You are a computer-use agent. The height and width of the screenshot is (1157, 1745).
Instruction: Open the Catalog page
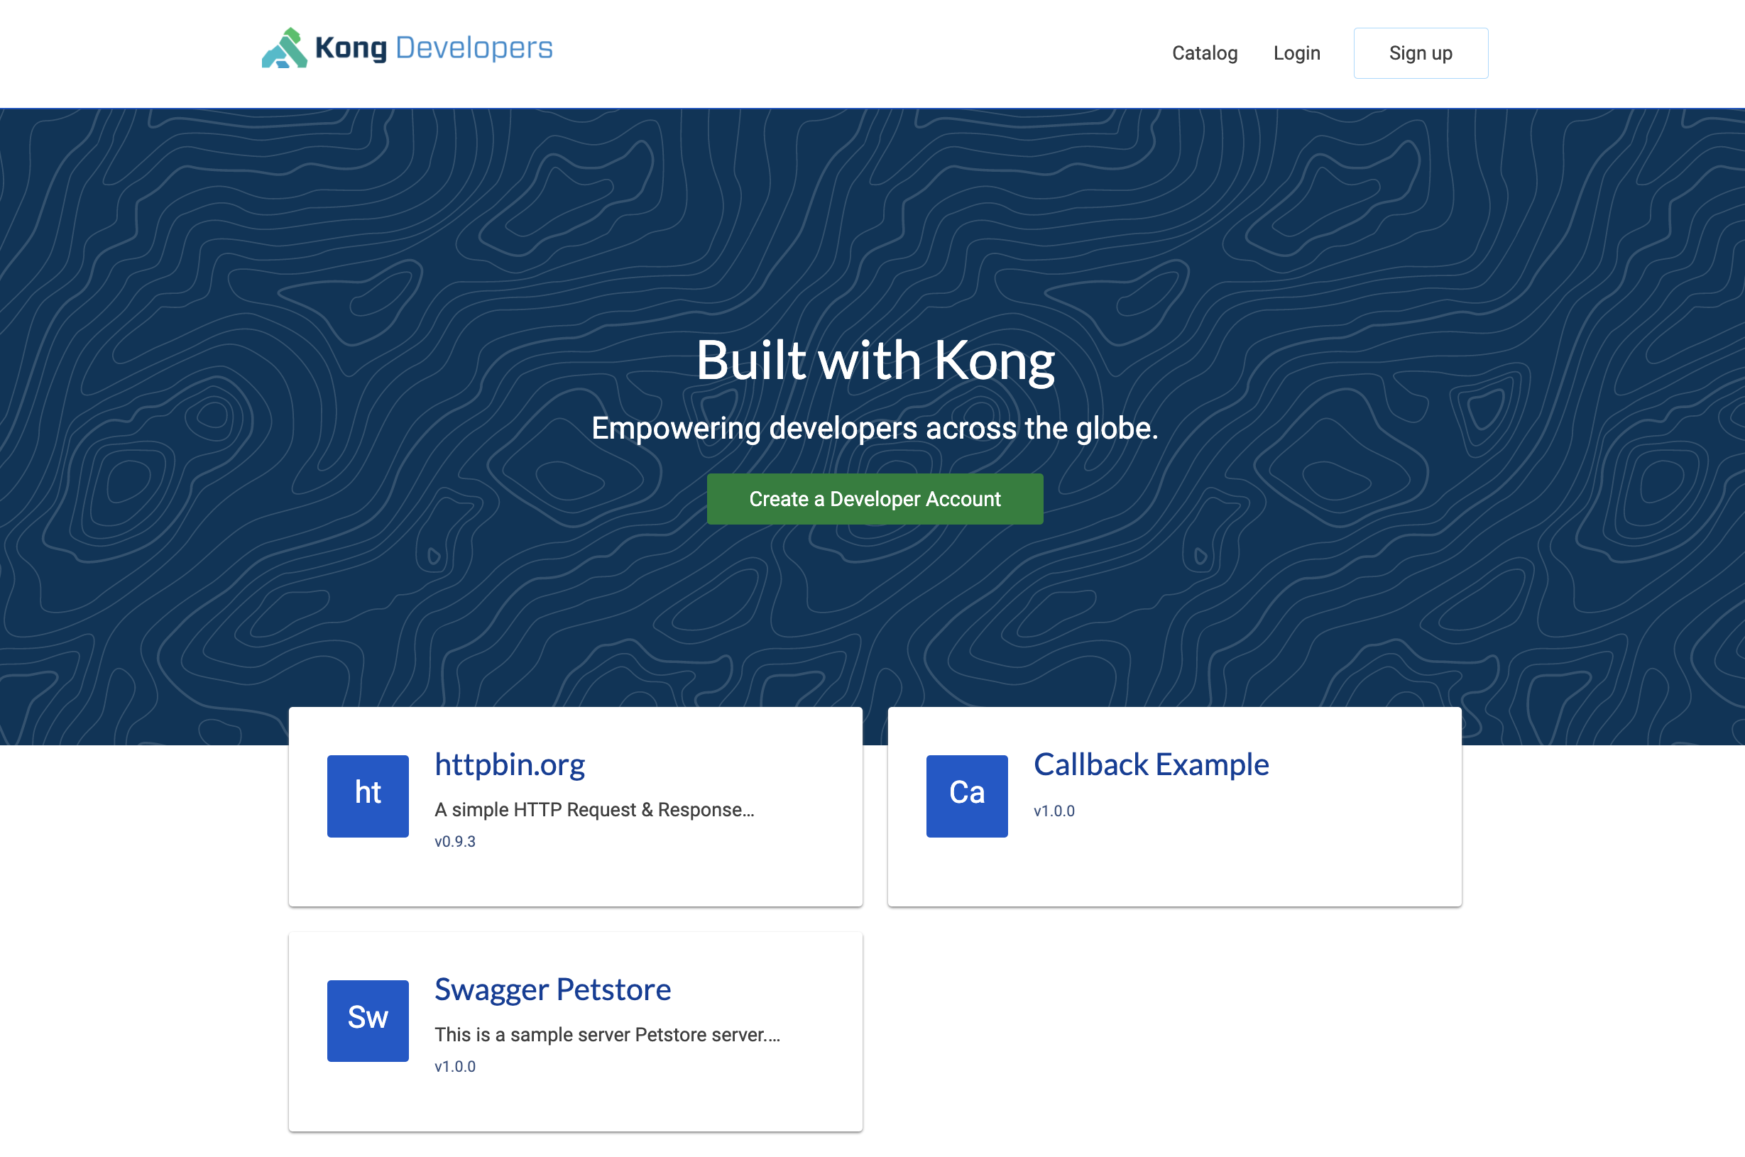coord(1204,53)
